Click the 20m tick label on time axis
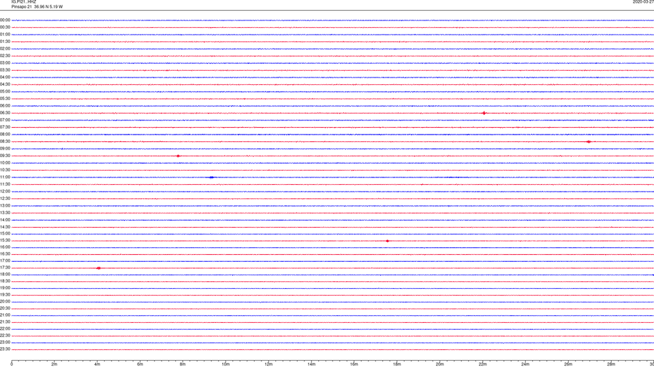This screenshot has height=367, width=654. pyautogui.click(x=439, y=364)
